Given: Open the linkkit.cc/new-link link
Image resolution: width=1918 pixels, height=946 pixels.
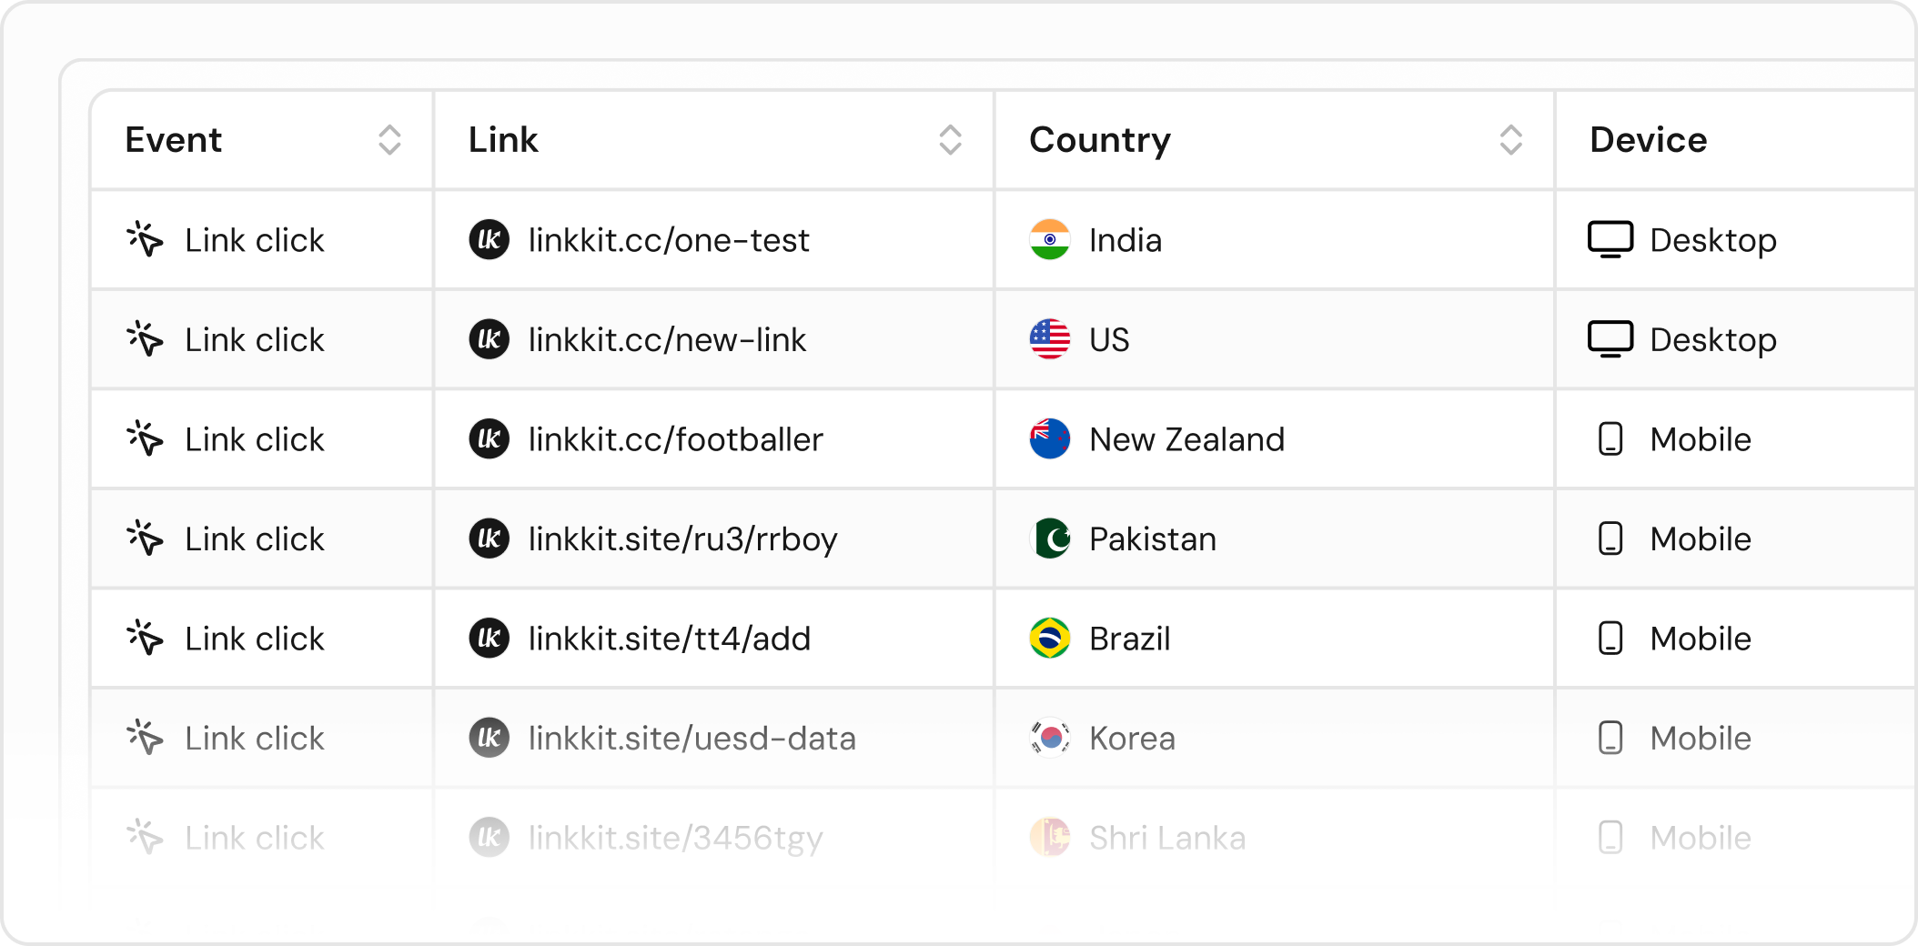Looking at the screenshot, I should pyautogui.click(x=667, y=339).
